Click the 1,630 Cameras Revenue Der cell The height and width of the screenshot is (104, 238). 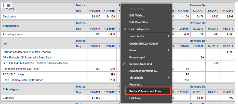[198, 98]
